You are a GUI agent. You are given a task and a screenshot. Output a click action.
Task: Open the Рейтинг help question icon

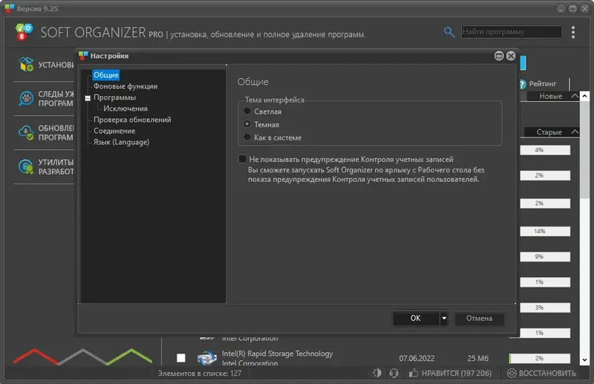click(x=523, y=84)
